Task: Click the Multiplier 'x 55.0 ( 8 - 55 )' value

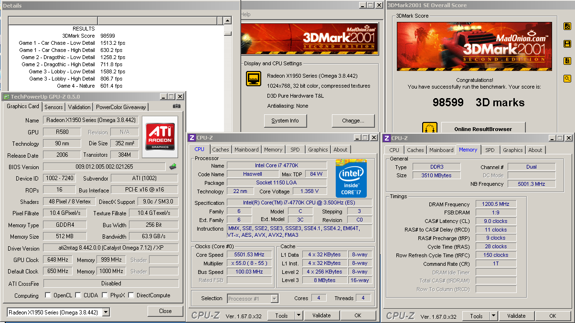Action: point(250,263)
